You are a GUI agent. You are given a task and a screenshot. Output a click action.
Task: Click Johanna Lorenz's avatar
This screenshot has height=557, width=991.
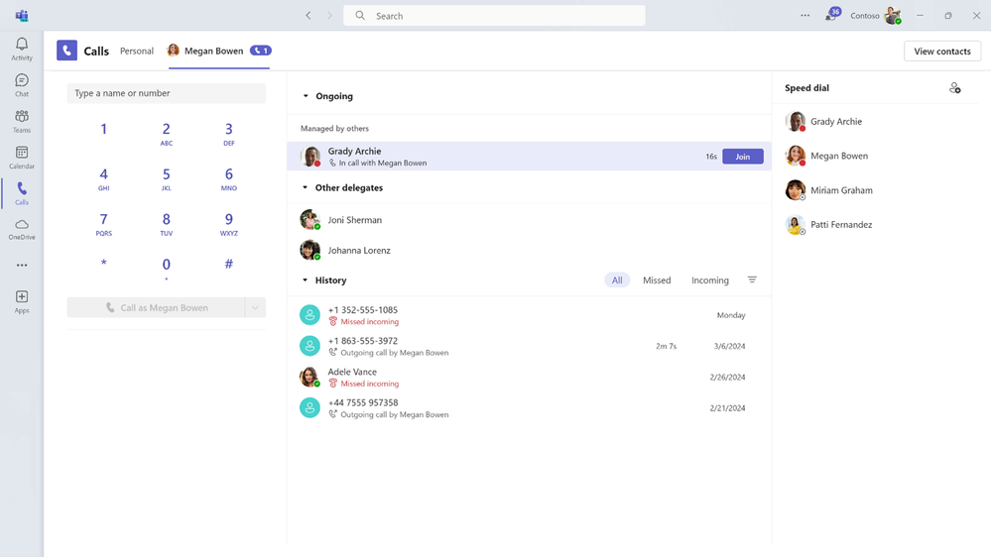click(310, 250)
